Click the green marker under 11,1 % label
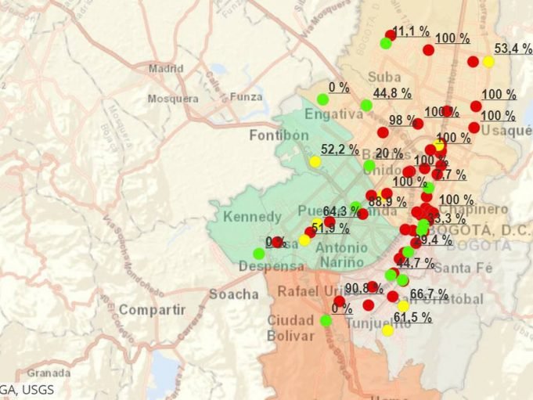The image size is (533, 400). tap(385, 43)
